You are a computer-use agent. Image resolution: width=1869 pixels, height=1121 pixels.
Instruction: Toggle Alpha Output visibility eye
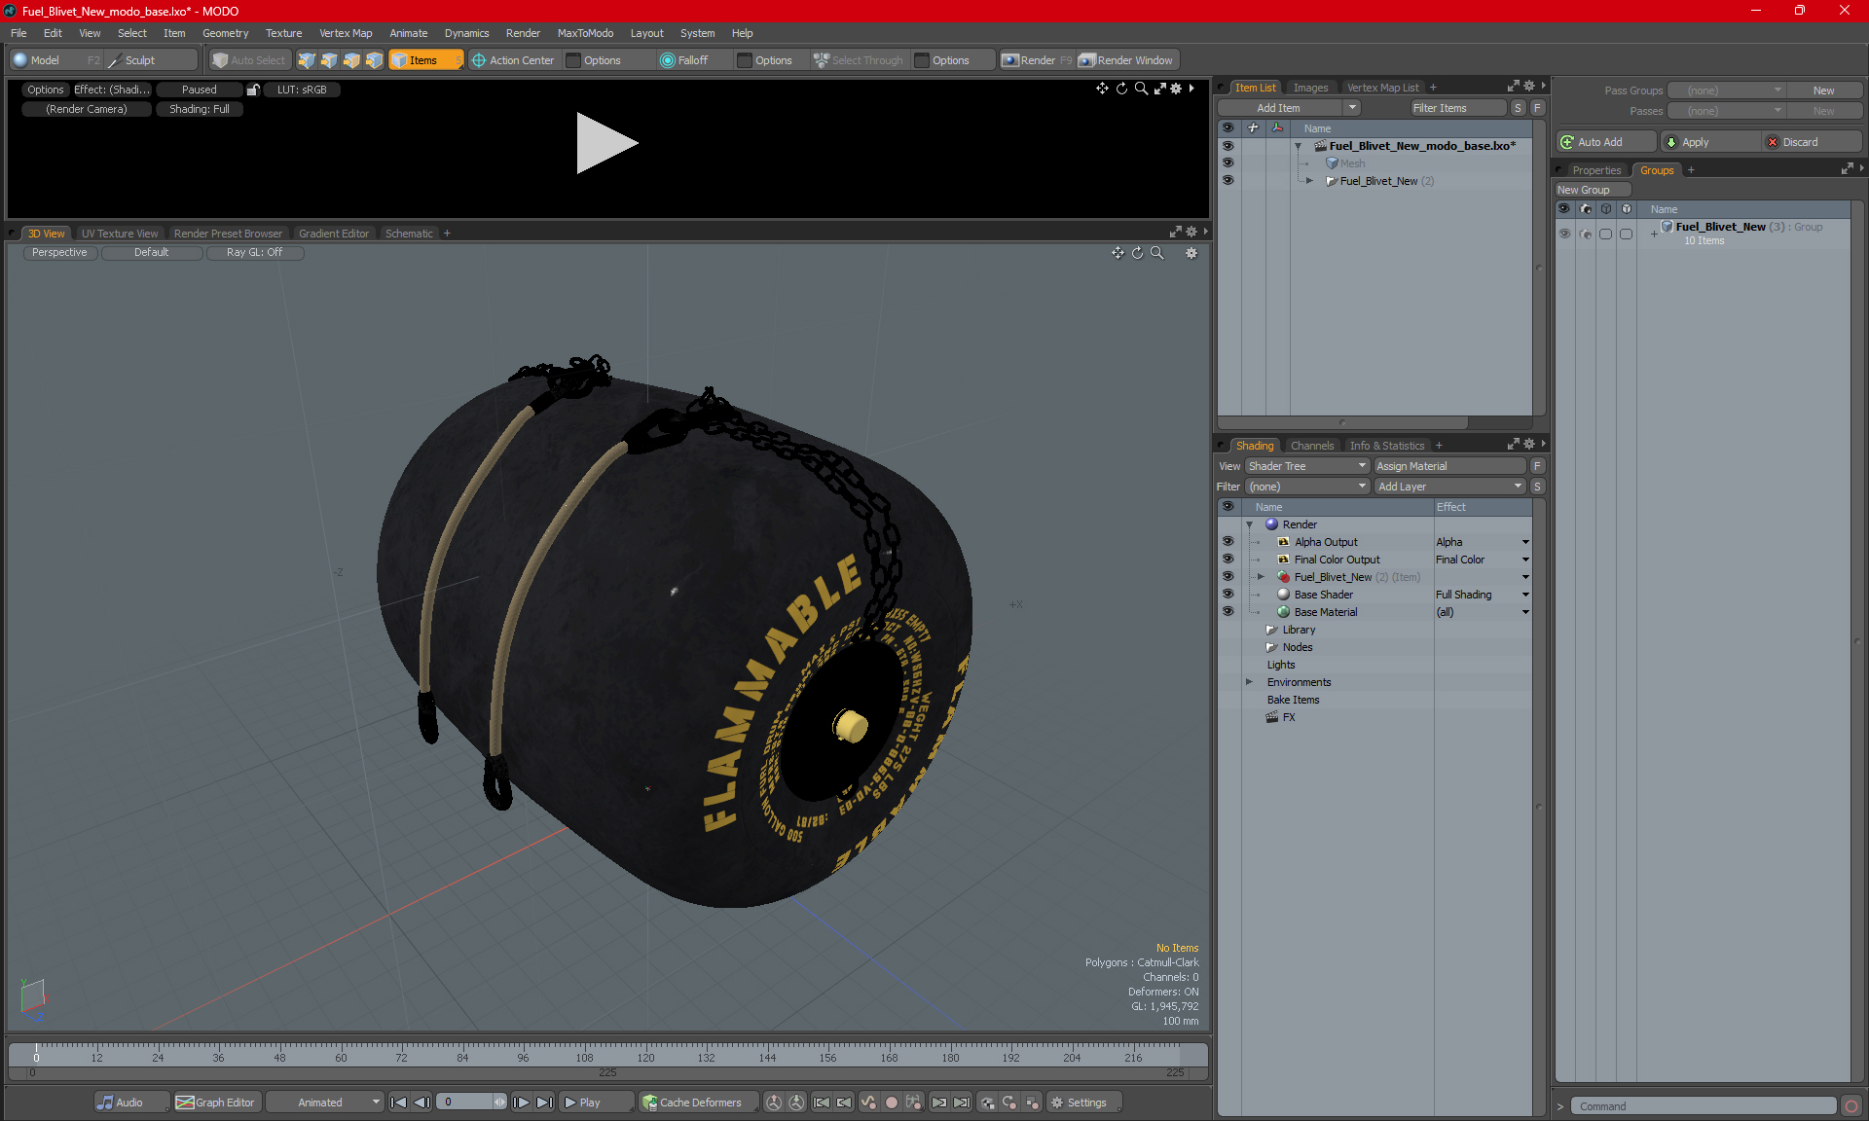[x=1228, y=542]
